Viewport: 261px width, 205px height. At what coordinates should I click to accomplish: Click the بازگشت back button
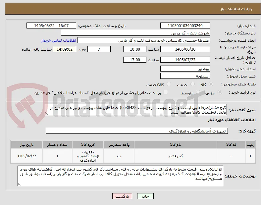pyautogui.click(x=122, y=196)
